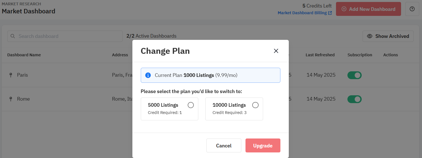Select the 5000 Listings radio option
The image size is (422, 158).
point(190,105)
